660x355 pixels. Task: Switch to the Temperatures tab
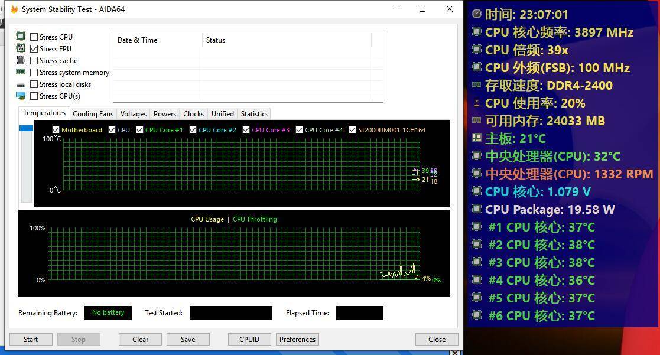point(44,113)
